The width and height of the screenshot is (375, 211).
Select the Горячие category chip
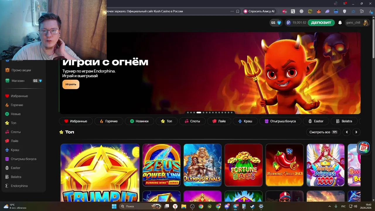pos(109,121)
